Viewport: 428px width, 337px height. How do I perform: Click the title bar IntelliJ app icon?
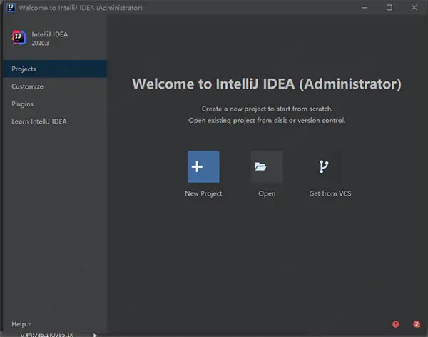(10, 8)
